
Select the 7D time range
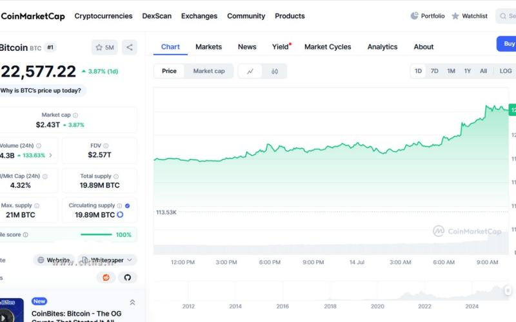(435, 71)
